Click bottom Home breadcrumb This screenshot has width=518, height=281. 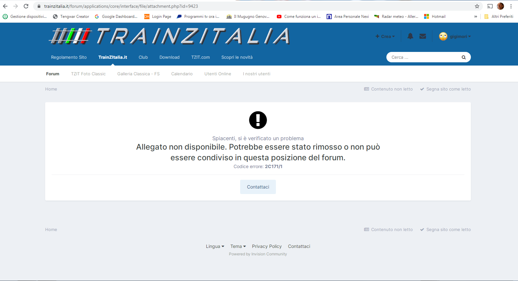51,229
